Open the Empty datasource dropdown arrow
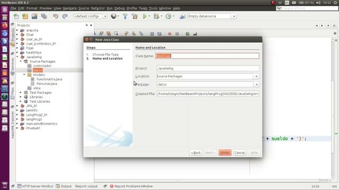 [x=234, y=16]
